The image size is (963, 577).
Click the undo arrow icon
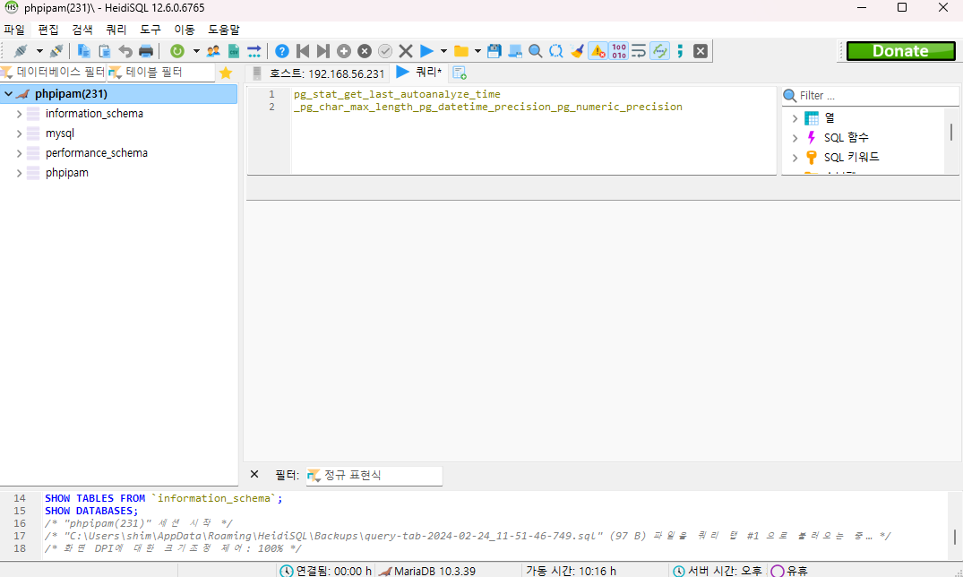coord(125,51)
